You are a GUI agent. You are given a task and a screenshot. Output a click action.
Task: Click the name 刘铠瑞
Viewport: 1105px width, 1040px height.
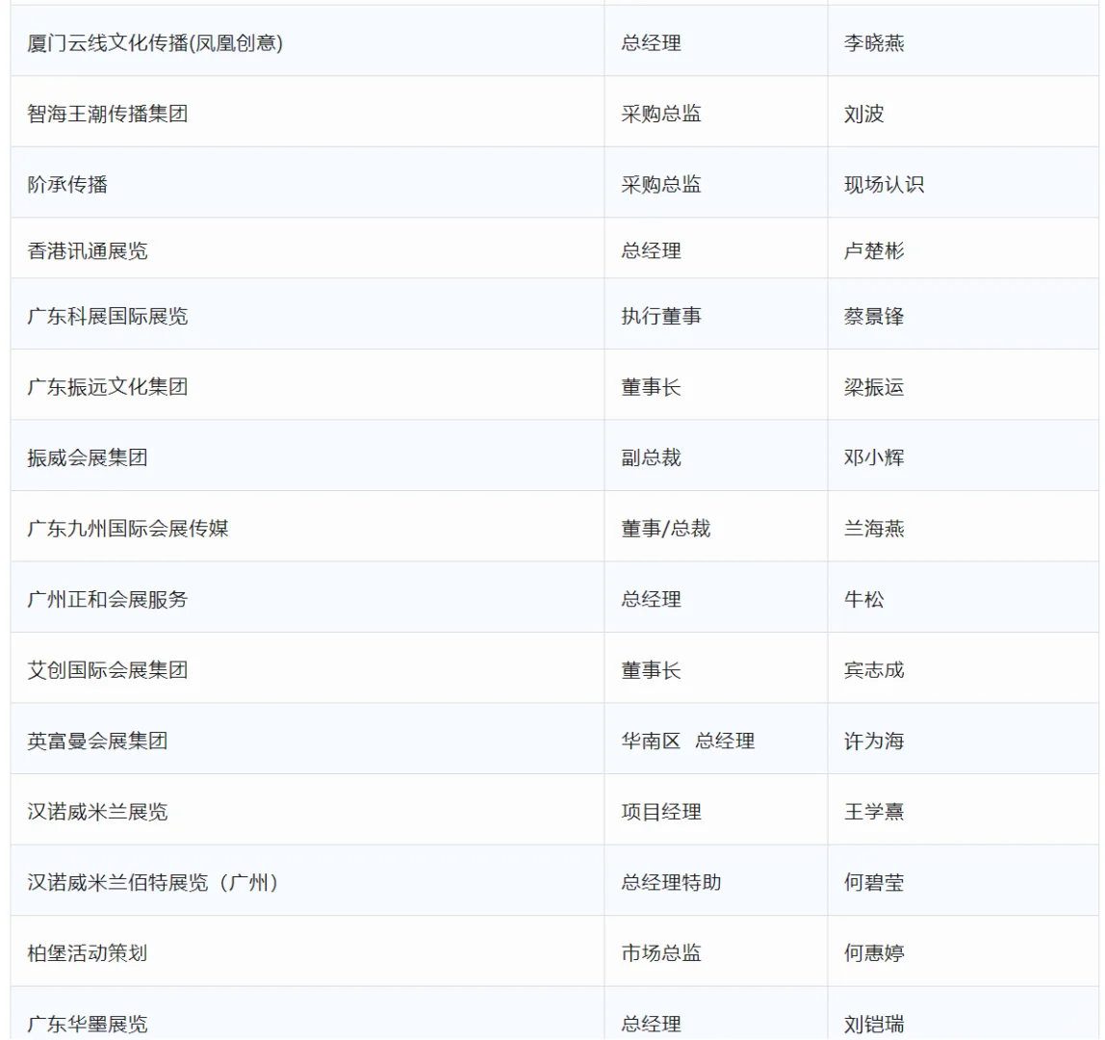tap(874, 1024)
